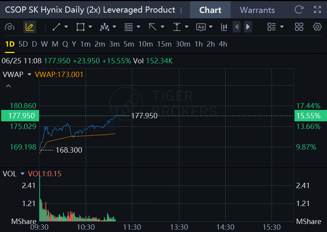Select the 1D timeframe
Viewport: 327px width, 232px height.
[x=10, y=44]
